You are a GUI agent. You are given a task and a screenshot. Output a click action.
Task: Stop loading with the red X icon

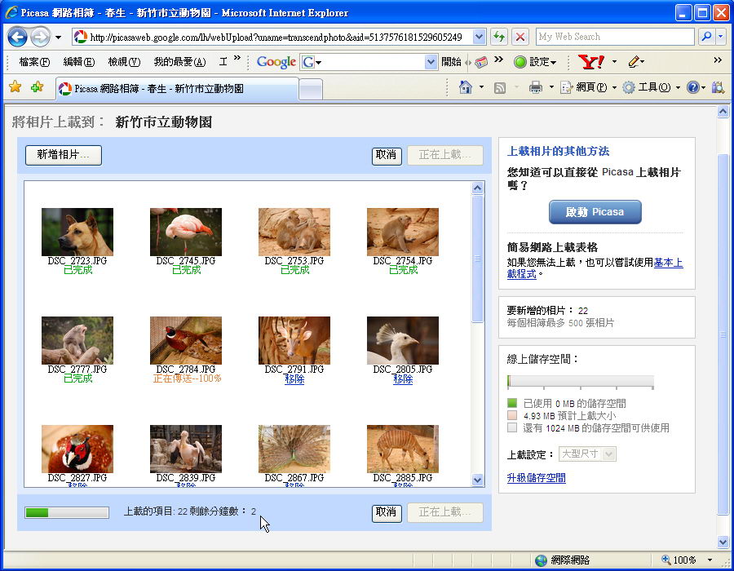[520, 37]
